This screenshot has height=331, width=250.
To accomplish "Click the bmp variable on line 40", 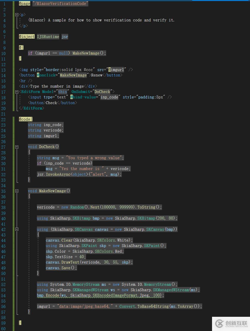I will pos(96,218).
